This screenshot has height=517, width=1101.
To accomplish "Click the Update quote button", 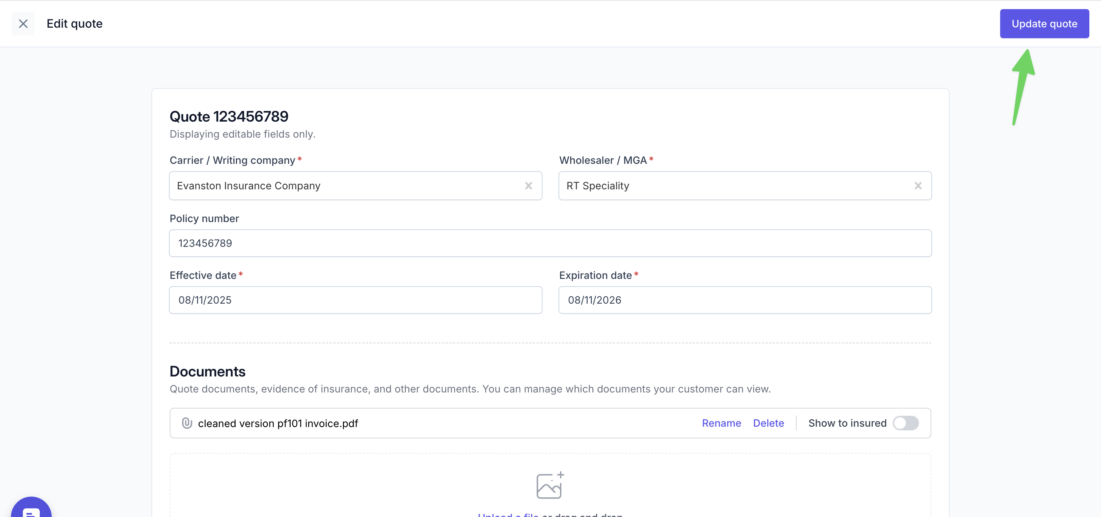I will pos(1044,24).
